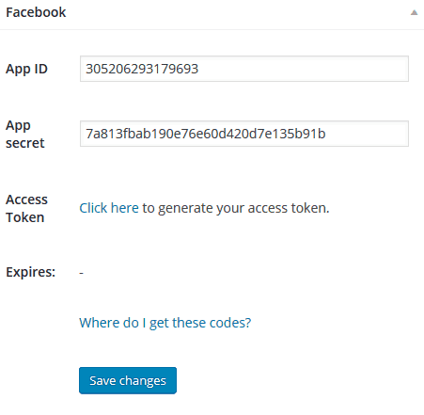Select the Expires label
This screenshot has height=415, width=424.
30,272
